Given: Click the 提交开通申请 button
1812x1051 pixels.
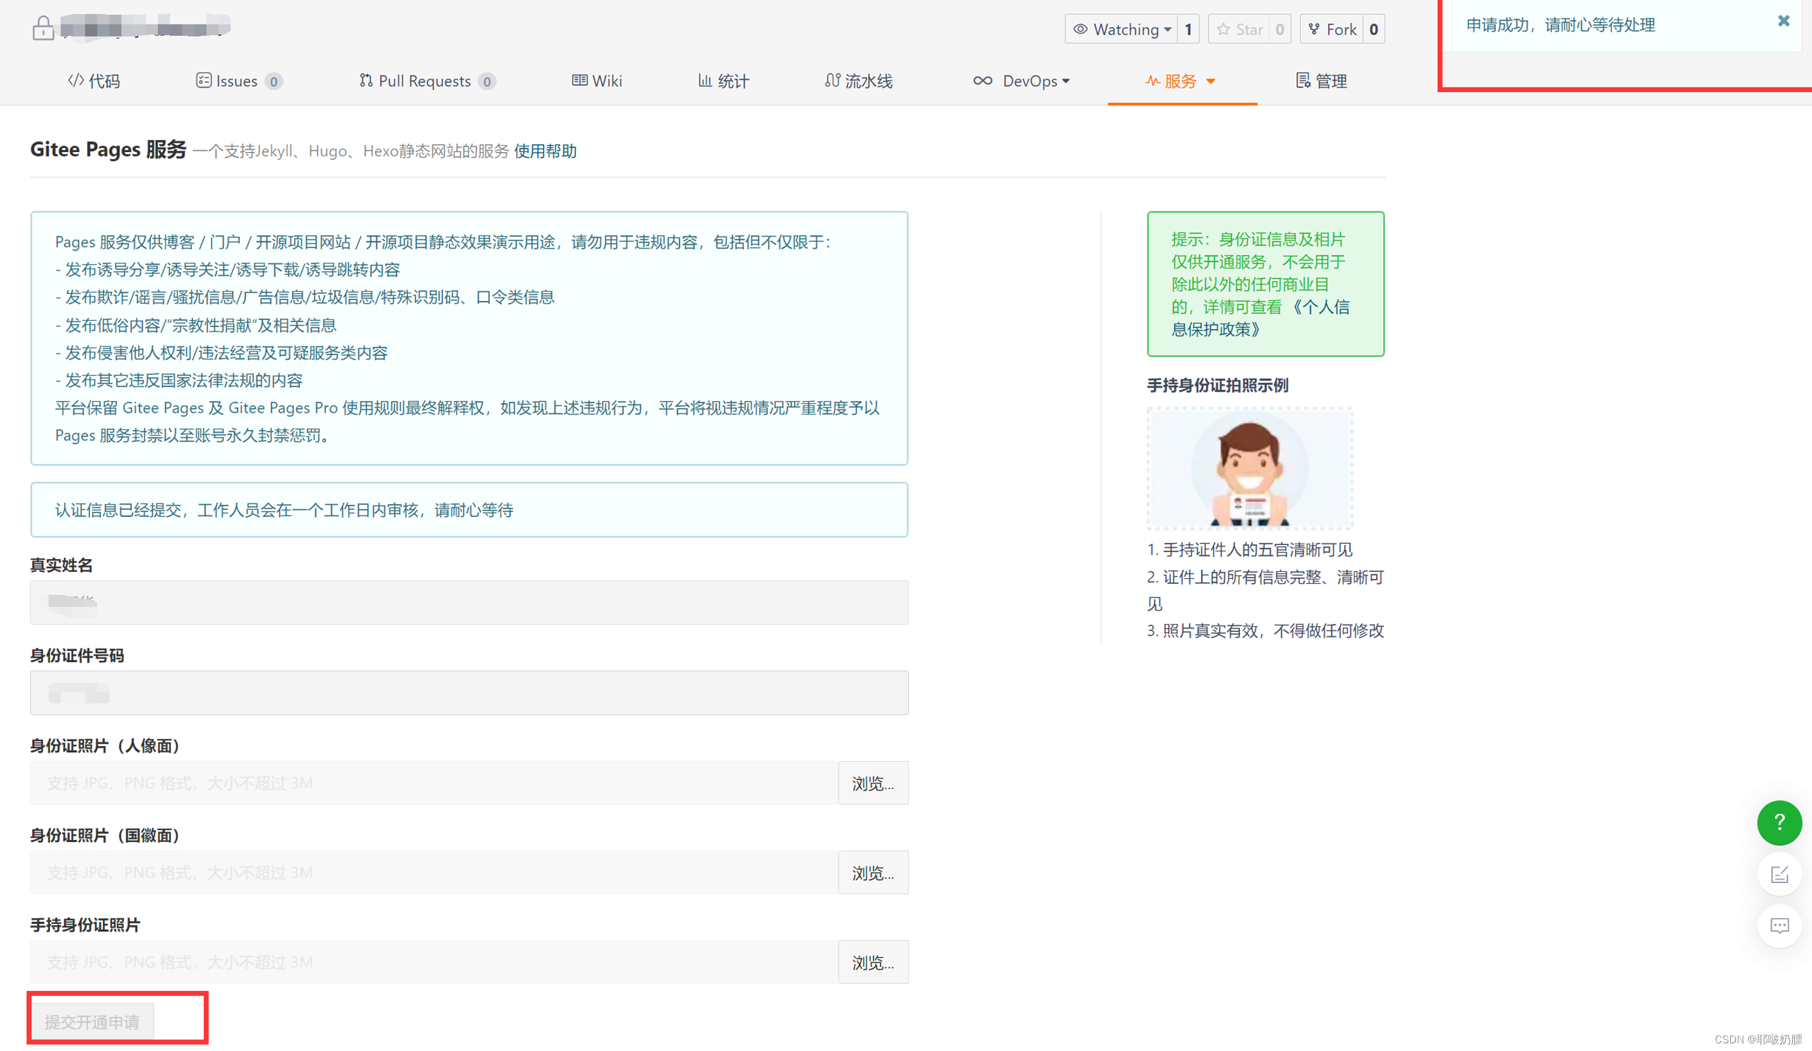Looking at the screenshot, I should click(x=92, y=1022).
